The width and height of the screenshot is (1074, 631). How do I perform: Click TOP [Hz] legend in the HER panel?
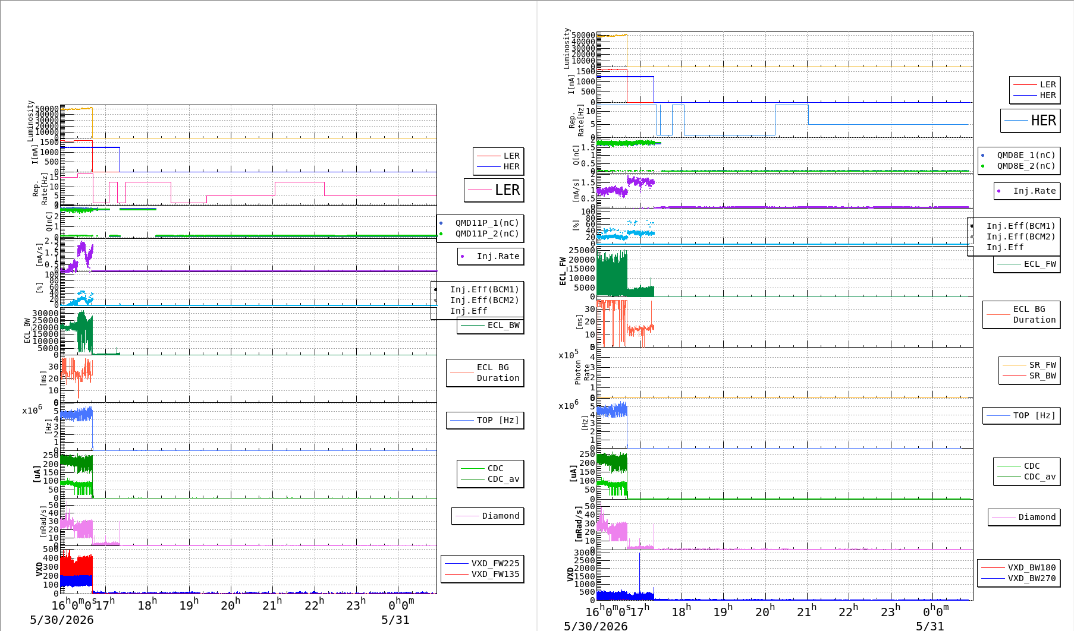tap(1034, 415)
